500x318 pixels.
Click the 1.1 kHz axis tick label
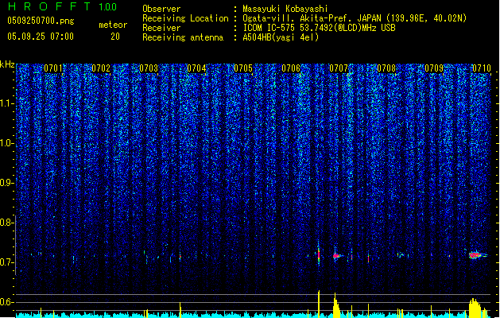(x=7, y=103)
